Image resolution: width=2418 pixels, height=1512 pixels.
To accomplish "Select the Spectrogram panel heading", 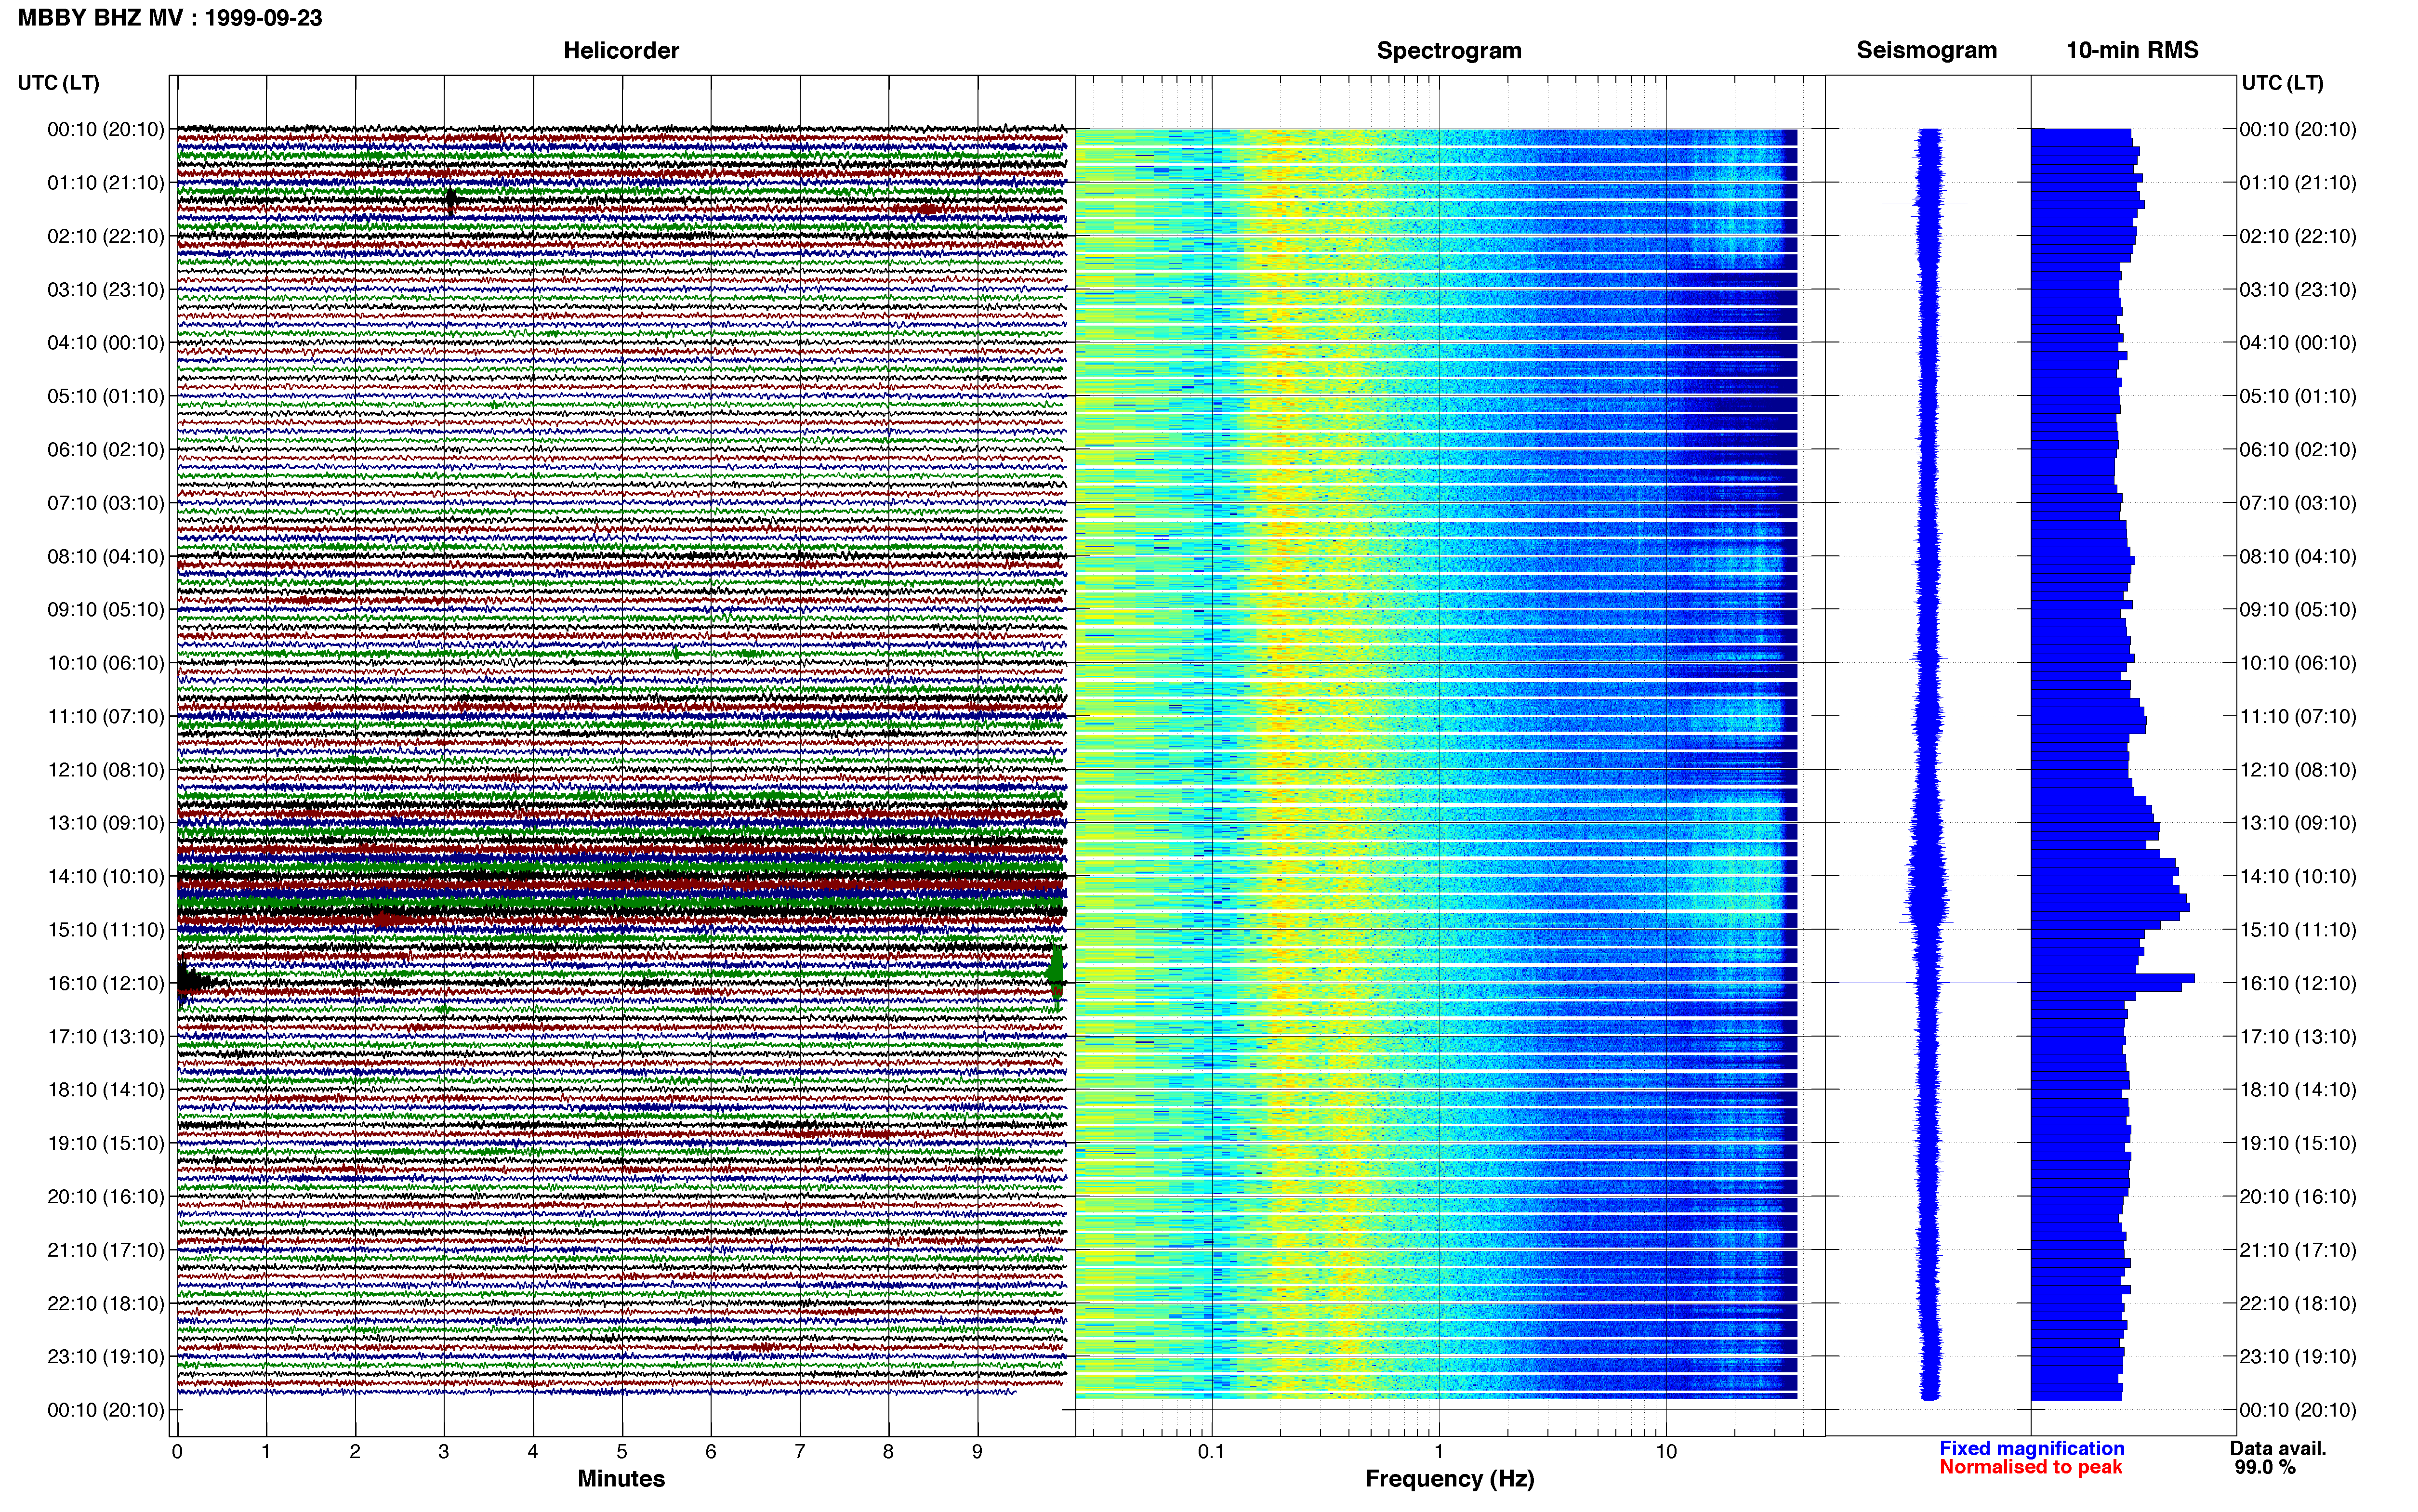I will 1449,50.
